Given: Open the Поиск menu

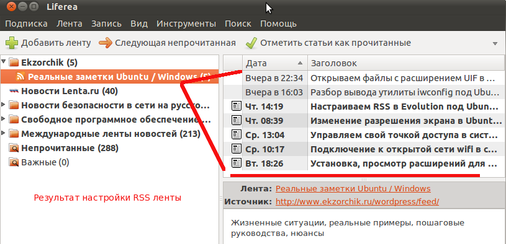Looking at the screenshot, I should point(238,24).
